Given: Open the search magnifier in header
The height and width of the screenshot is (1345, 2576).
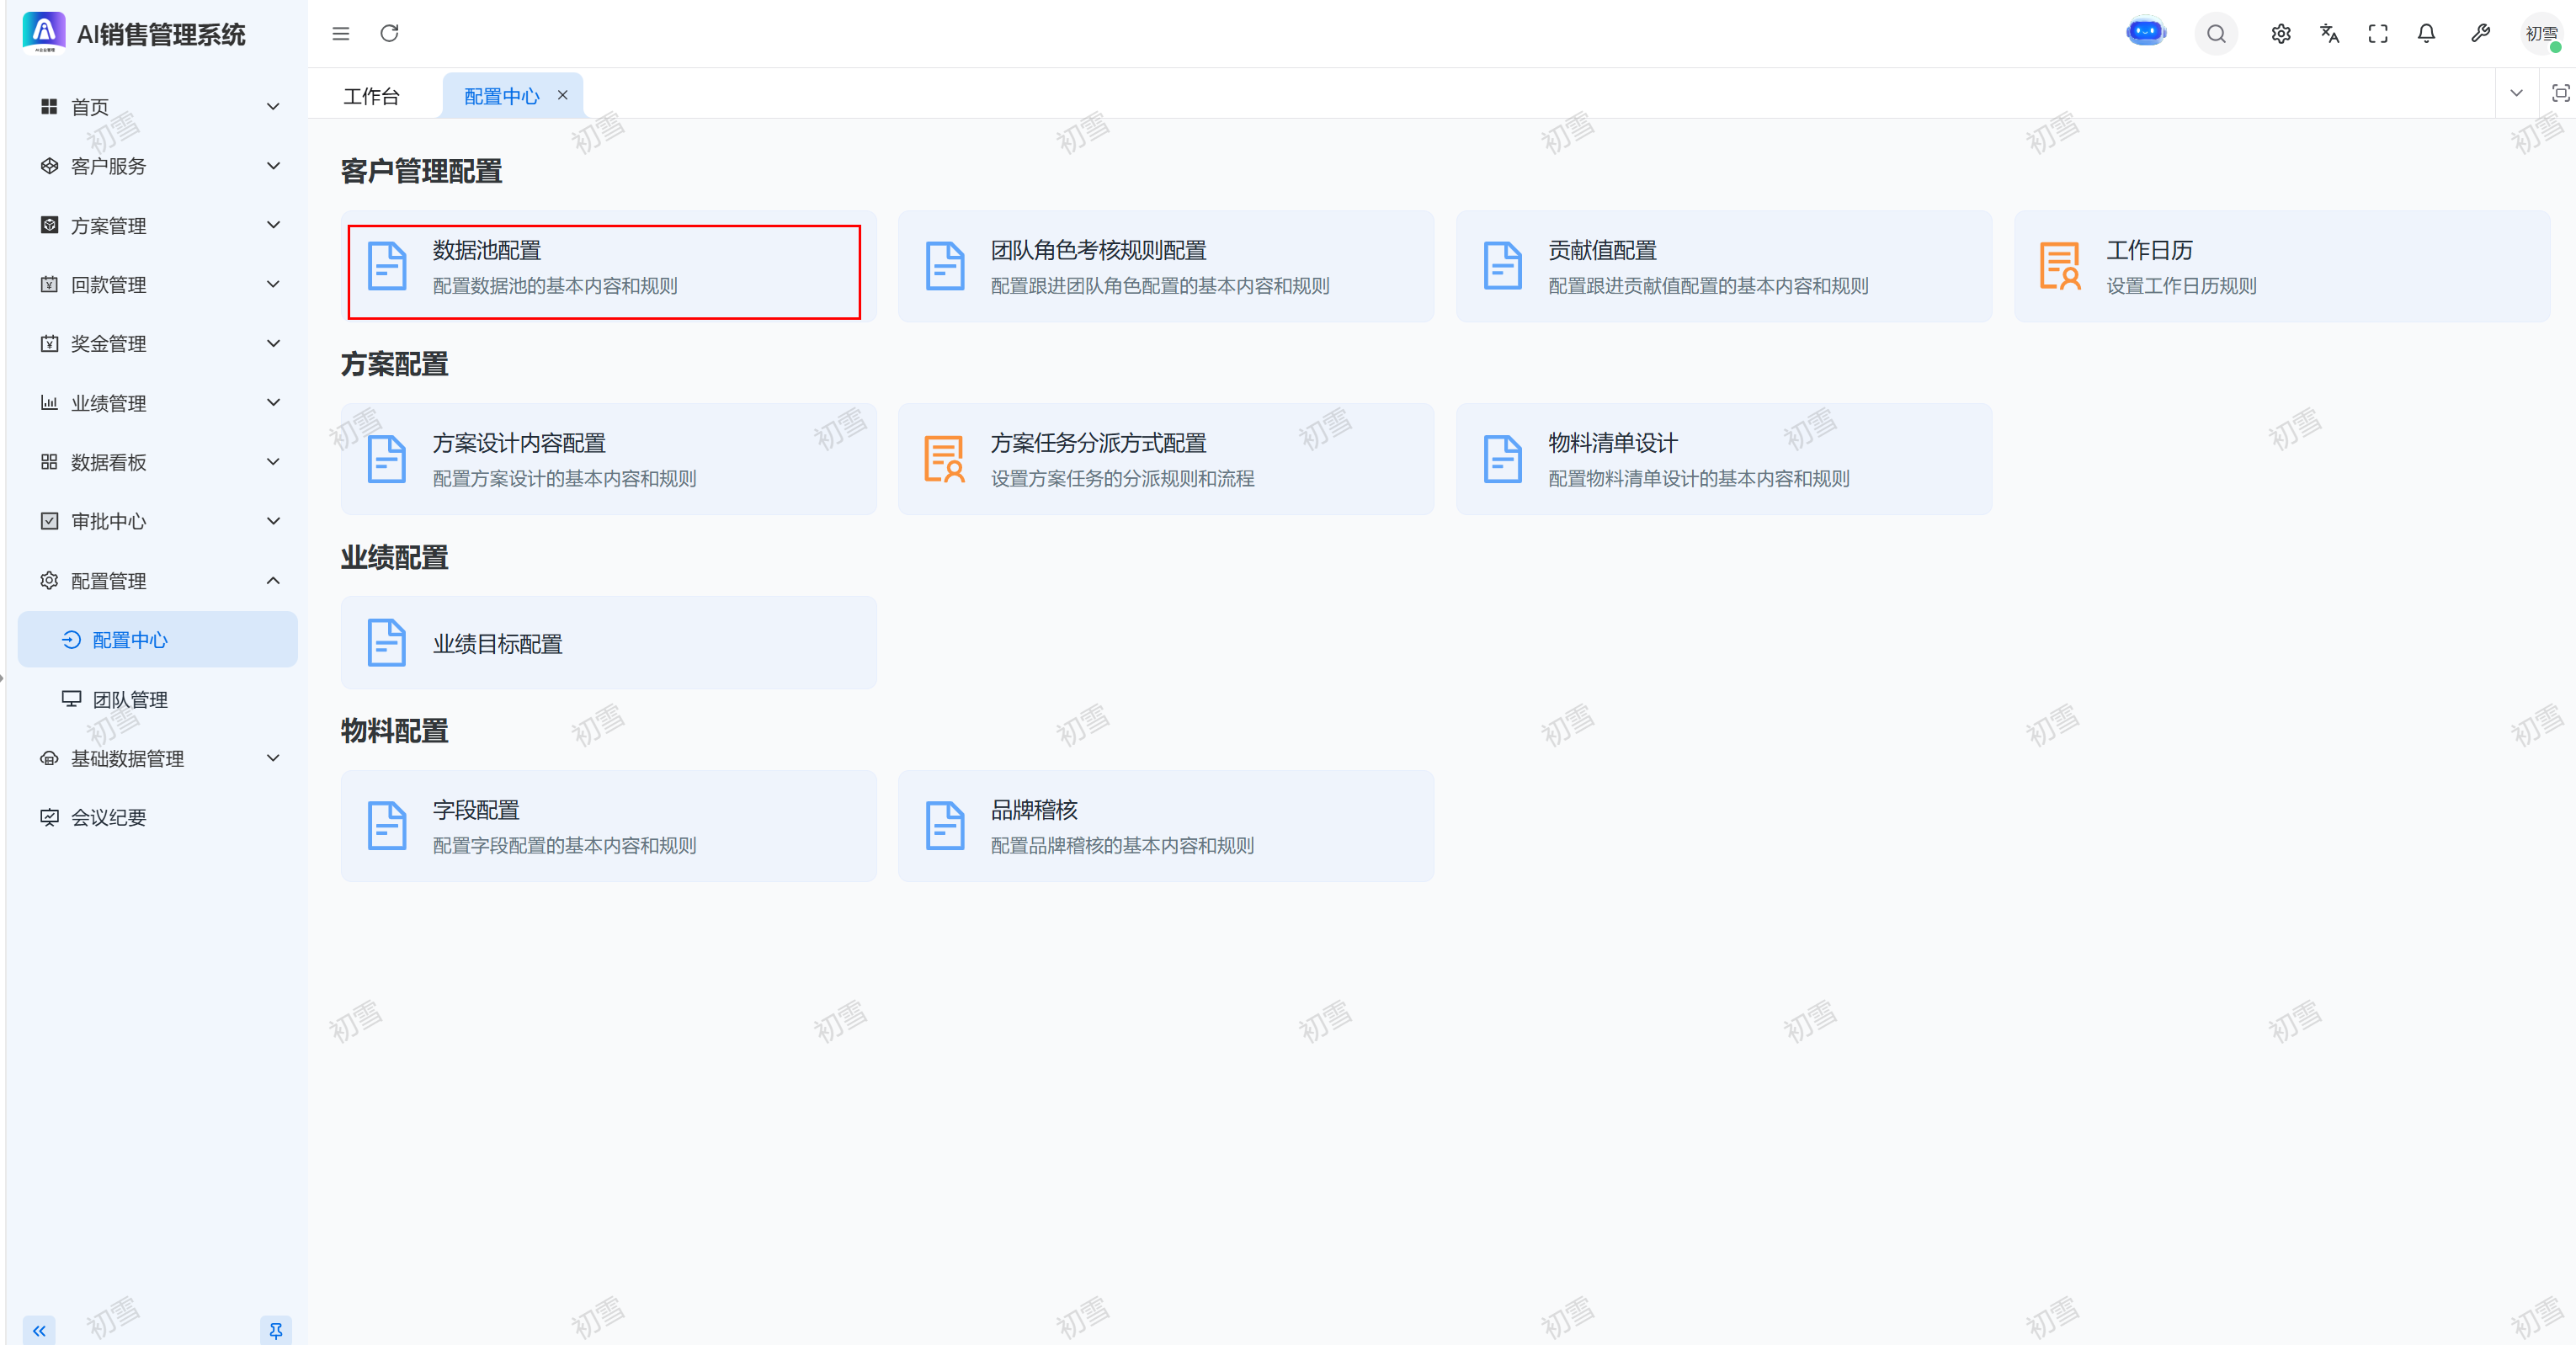Looking at the screenshot, I should pyautogui.click(x=2216, y=34).
